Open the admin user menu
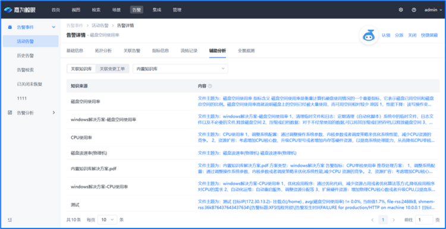 point(434,9)
